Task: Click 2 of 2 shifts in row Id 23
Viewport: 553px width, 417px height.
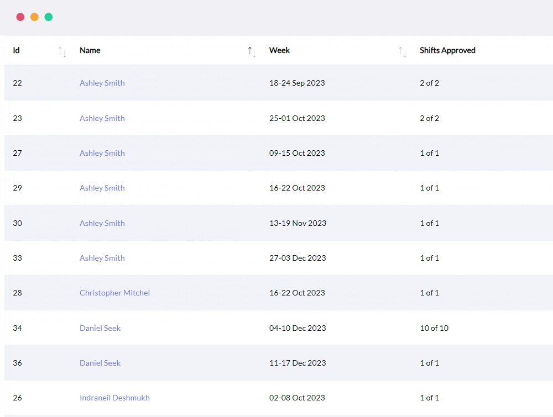Action: tap(429, 118)
